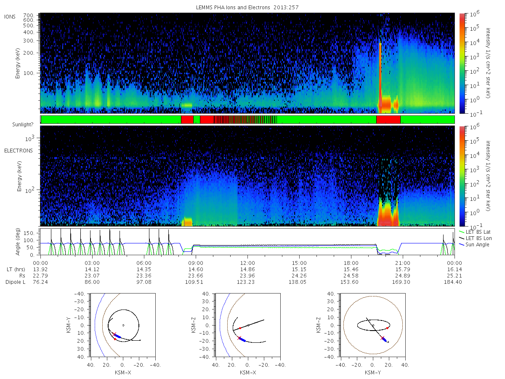Click the IONS panel label
Viewport: 505px width, 379px height.
coord(11,16)
